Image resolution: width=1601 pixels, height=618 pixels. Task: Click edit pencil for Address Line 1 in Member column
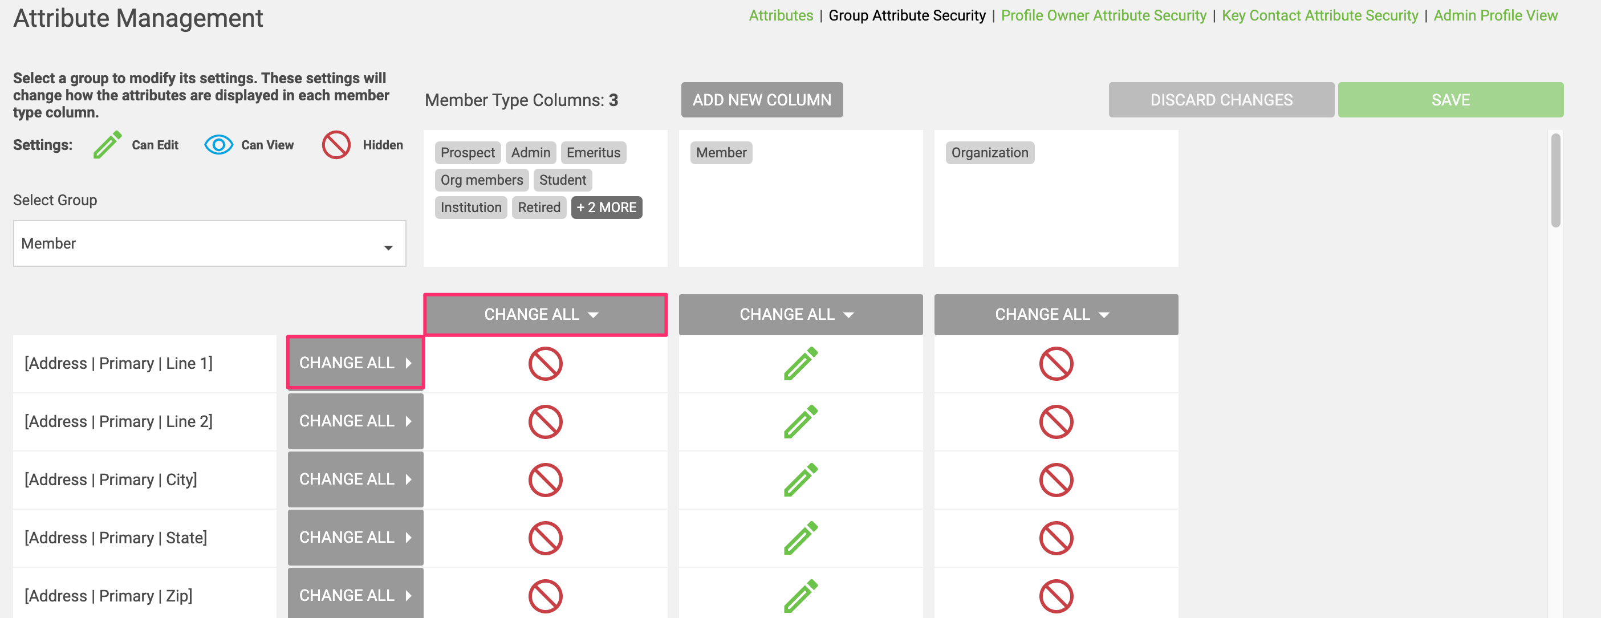click(x=801, y=364)
